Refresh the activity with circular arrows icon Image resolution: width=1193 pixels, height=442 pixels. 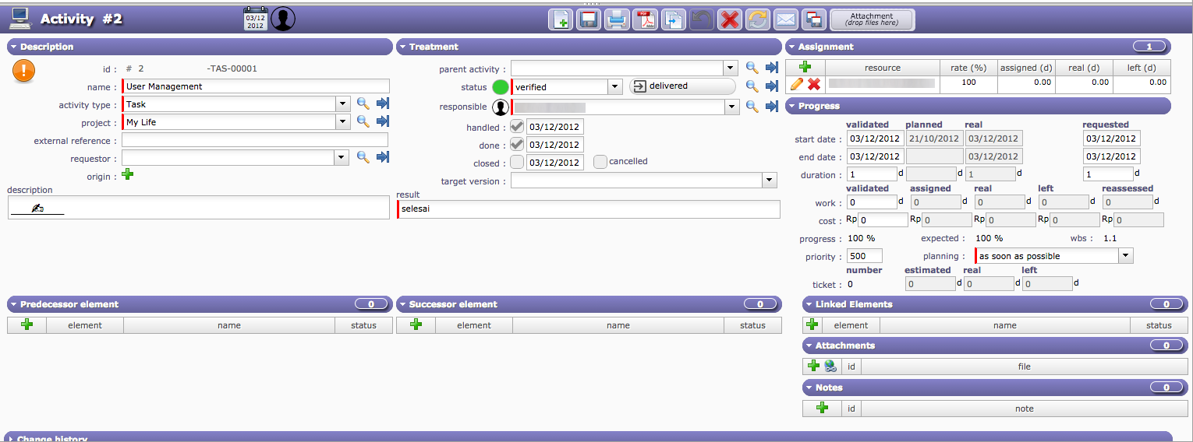pos(758,19)
